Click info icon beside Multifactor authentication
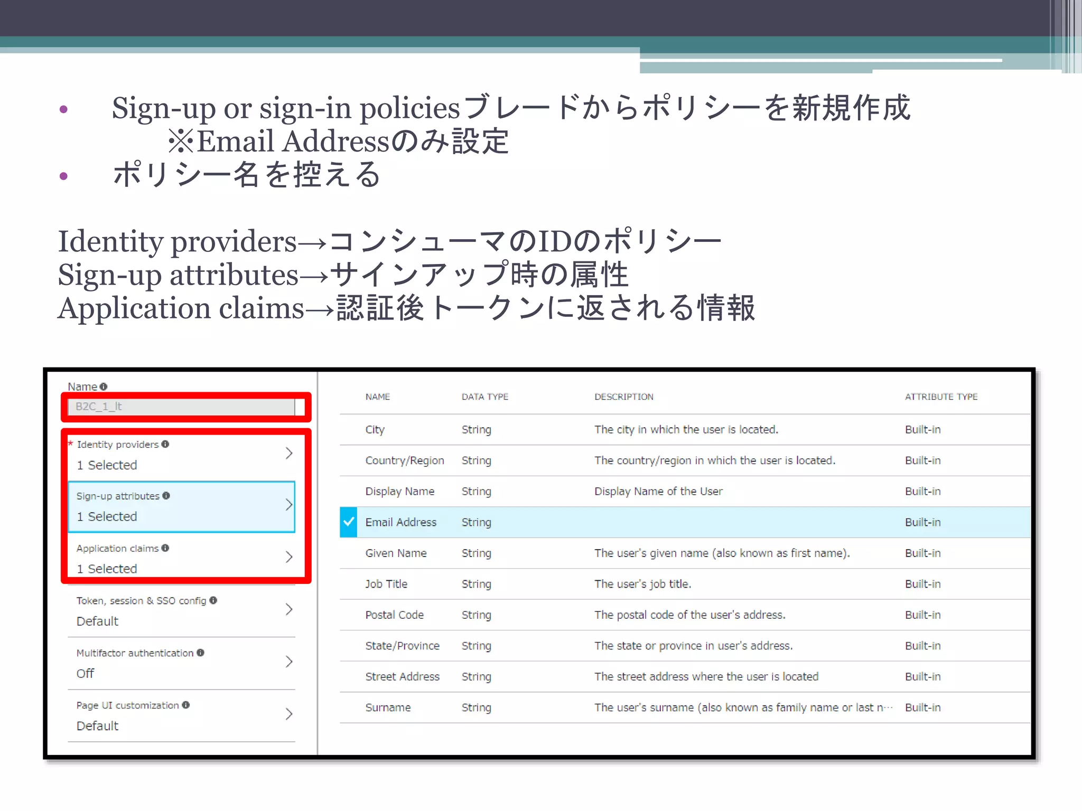 coord(201,652)
